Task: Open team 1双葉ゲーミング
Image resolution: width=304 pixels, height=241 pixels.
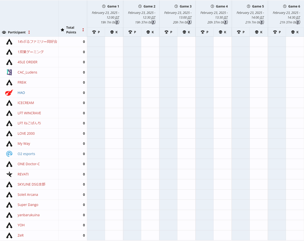Action: click(x=30, y=52)
